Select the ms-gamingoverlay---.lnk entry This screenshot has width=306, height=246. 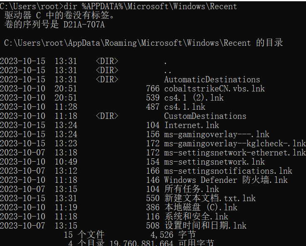(217, 134)
